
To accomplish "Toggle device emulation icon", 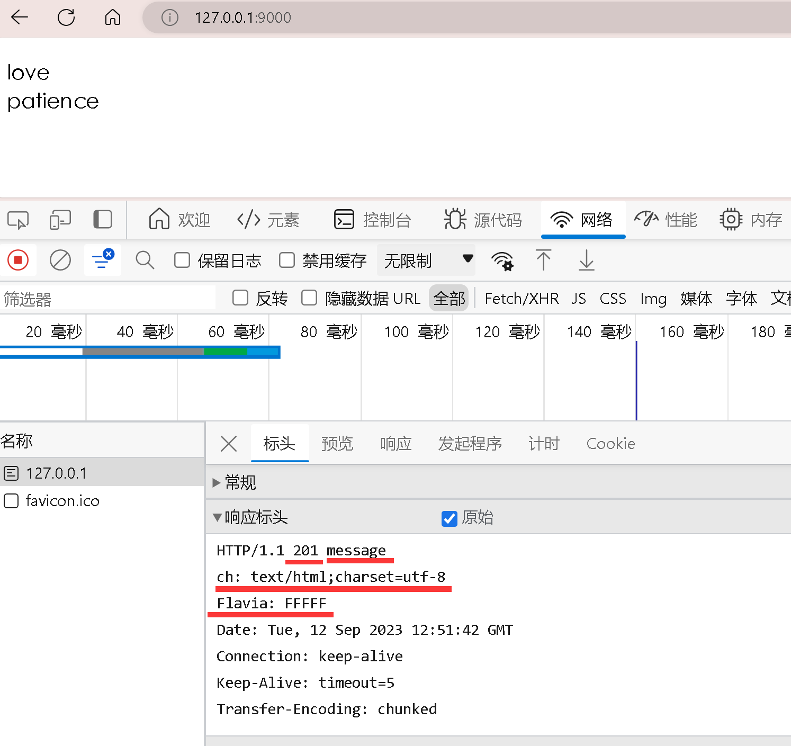I will pos(60,220).
